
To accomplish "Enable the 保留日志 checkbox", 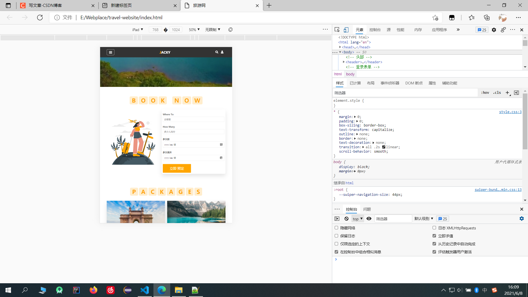I will (336, 236).
